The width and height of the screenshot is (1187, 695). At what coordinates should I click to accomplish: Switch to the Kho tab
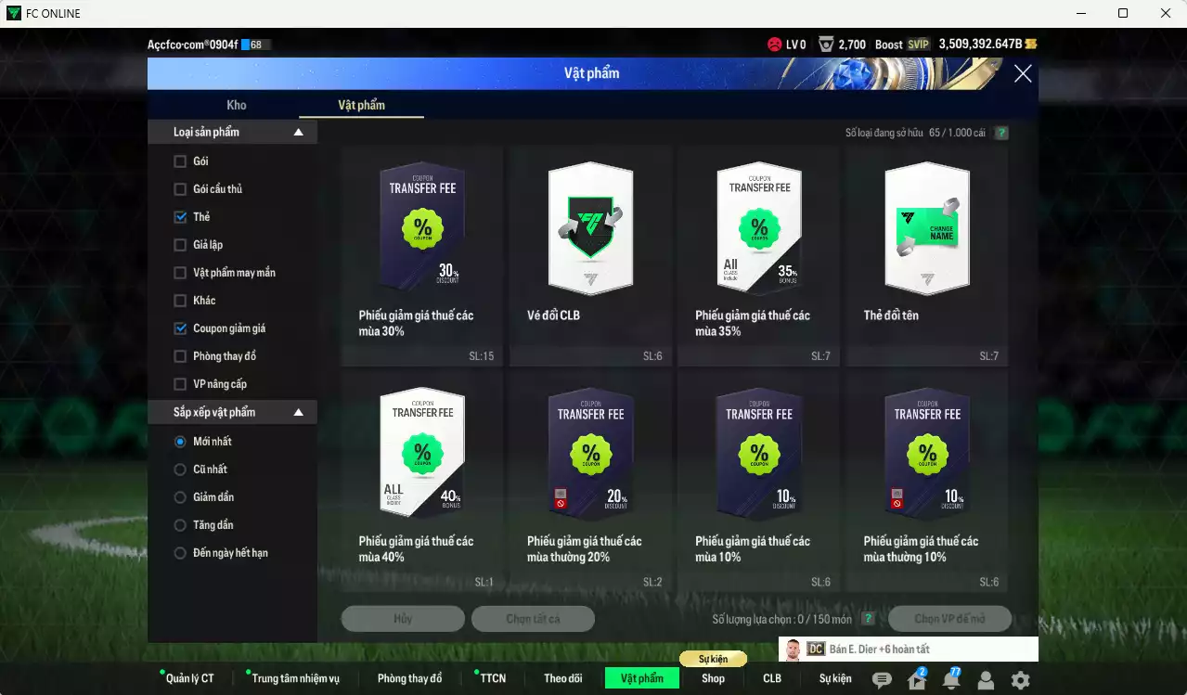[x=237, y=105]
